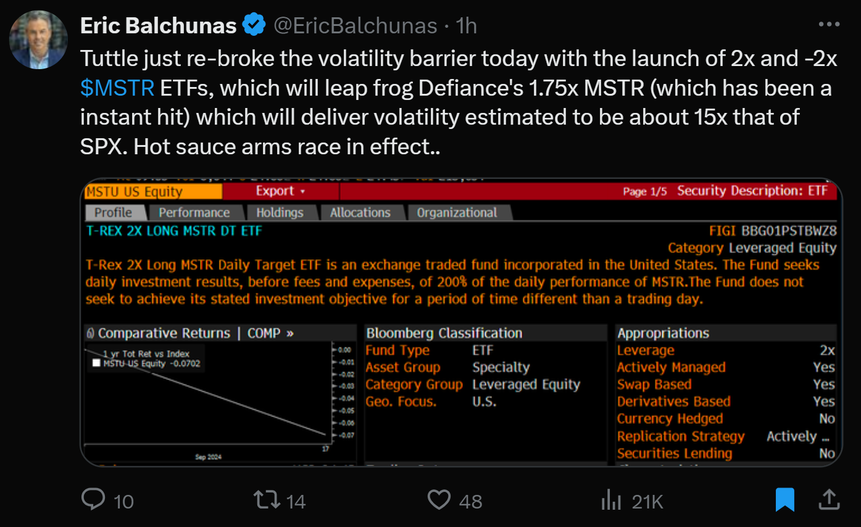This screenshot has width=861, height=527.
Task: Switch to the Holdings tab
Action: point(280,212)
